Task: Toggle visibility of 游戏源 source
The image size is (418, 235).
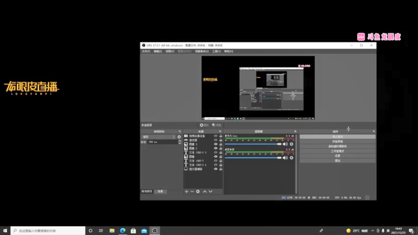Action: (216, 140)
